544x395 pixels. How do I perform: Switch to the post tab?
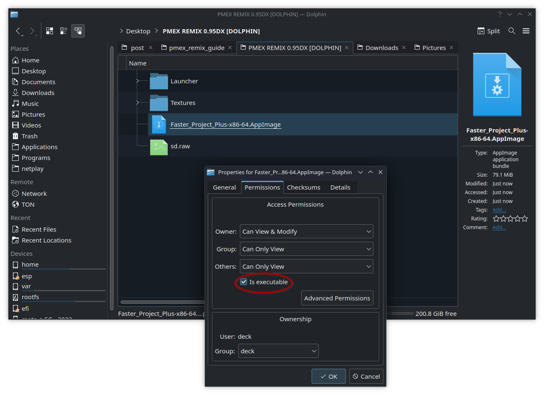[x=137, y=47]
